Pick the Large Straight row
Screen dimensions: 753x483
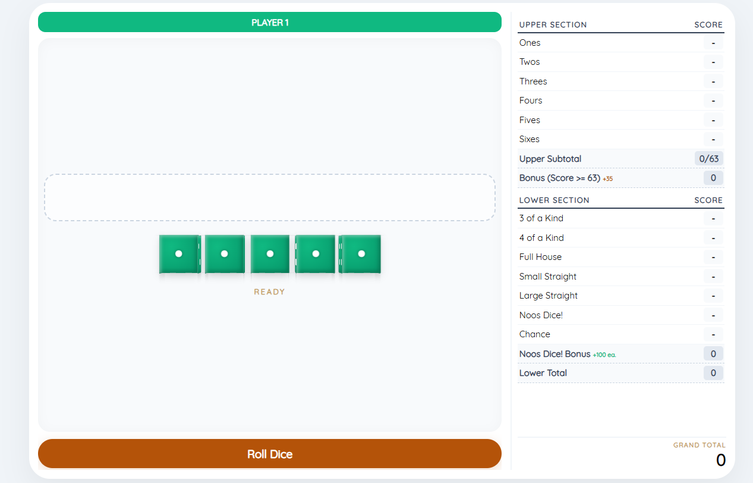(x=621, y=296)
